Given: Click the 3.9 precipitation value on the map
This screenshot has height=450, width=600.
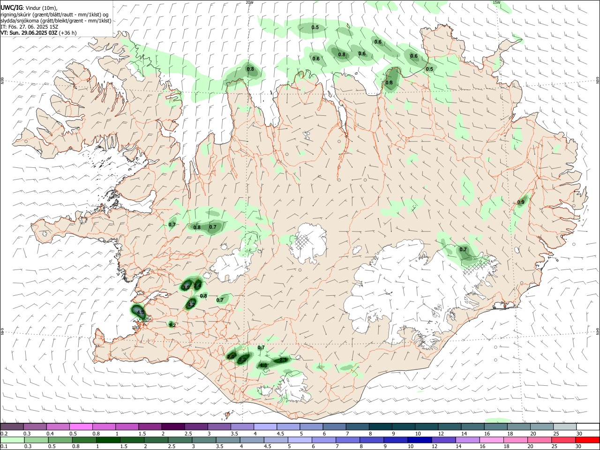Looking at the screenshot, I should (x=186, y=287).
